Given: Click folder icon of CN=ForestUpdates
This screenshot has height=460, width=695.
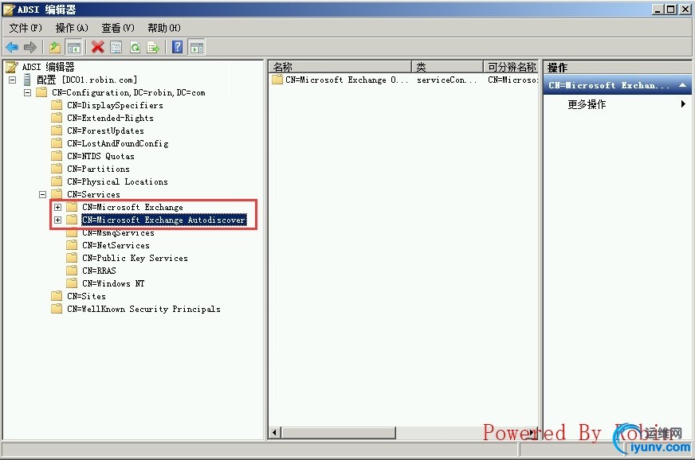Looking at the screenshot, I should click(x=57, y=131).
